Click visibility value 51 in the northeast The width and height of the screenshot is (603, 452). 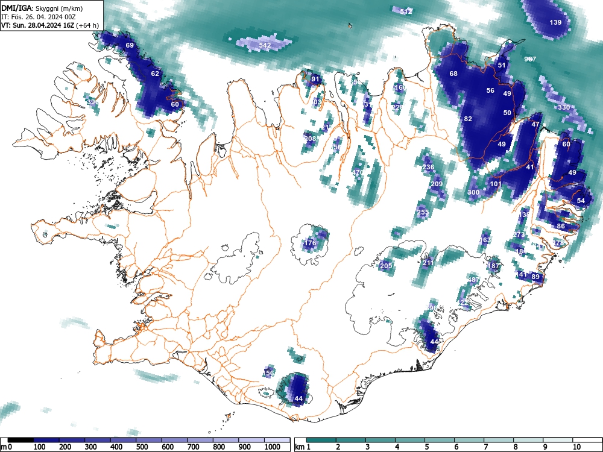click(x=502, y=65)
